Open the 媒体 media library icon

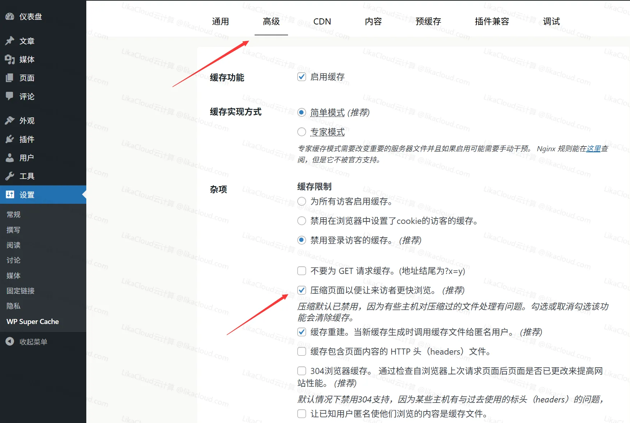pos(10,59)
